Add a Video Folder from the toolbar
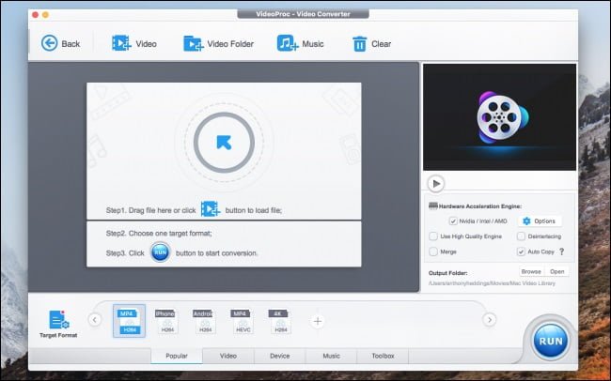 click(x=194, y=43)
